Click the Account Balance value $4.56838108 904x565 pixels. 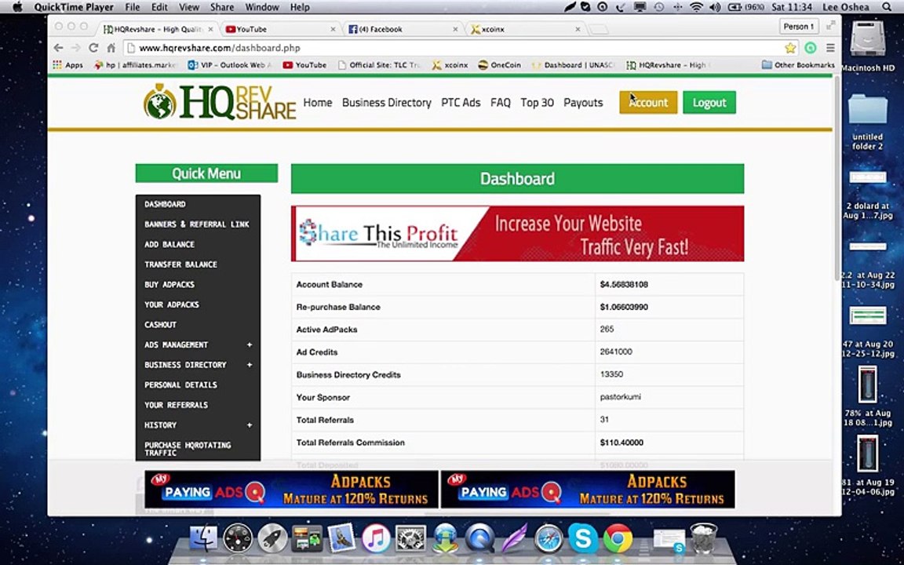(x=624, y=284)
